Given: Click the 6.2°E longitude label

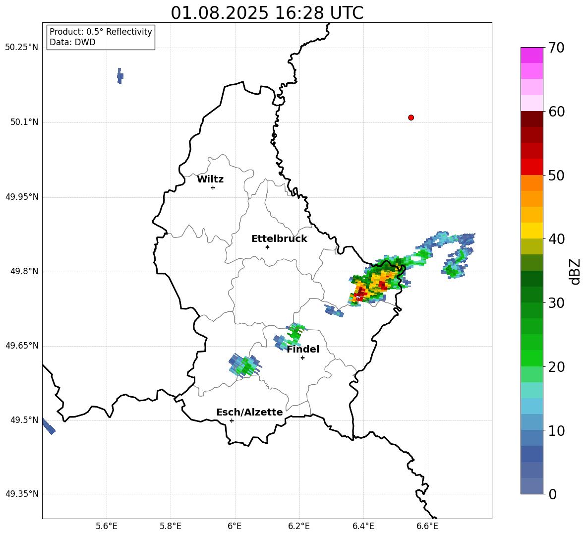Looking at the screenshot, I should pos(299,526).
